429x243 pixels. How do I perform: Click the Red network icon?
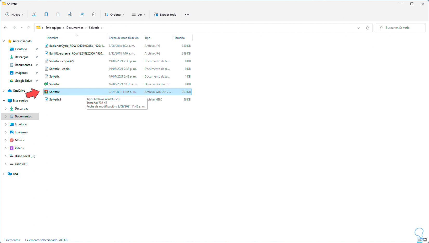(x=10, y=174)
